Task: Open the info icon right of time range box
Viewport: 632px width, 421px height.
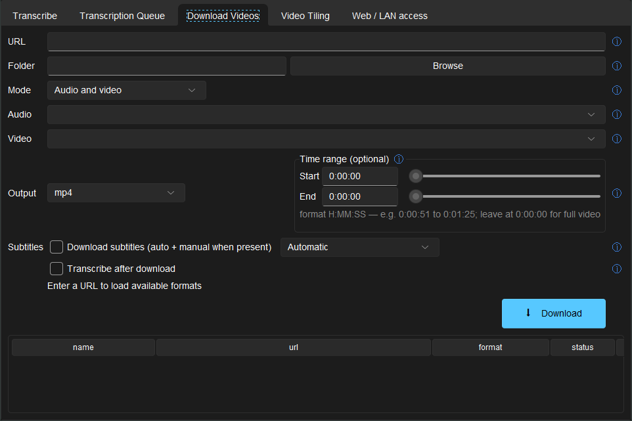Action: coord(617,193)
